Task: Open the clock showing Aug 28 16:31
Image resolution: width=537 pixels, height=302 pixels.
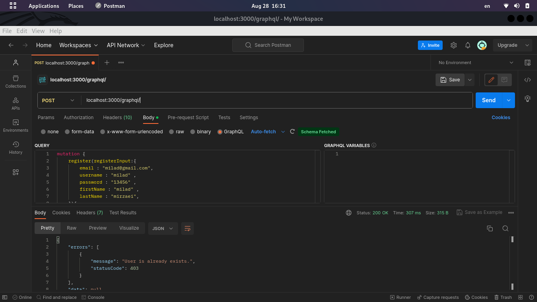Action: tap(268, 6)
